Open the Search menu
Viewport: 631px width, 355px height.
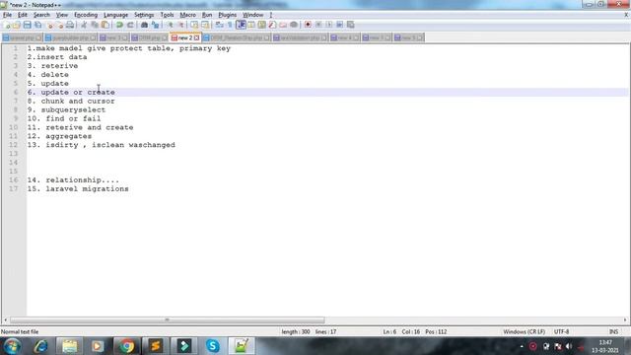[41, 15]
